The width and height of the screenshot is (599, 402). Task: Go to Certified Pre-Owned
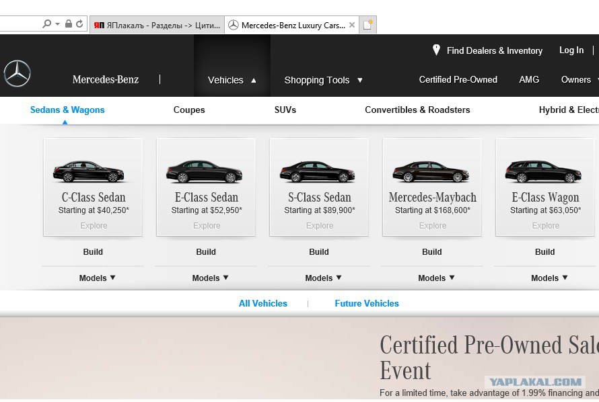click(458, 79)
